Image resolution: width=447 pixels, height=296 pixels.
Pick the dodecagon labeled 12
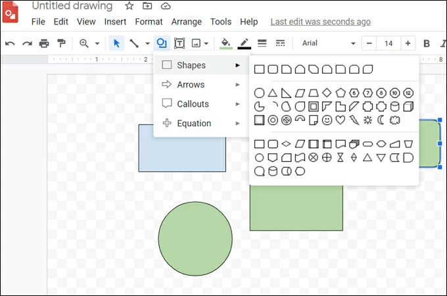(x=408, y=93)
